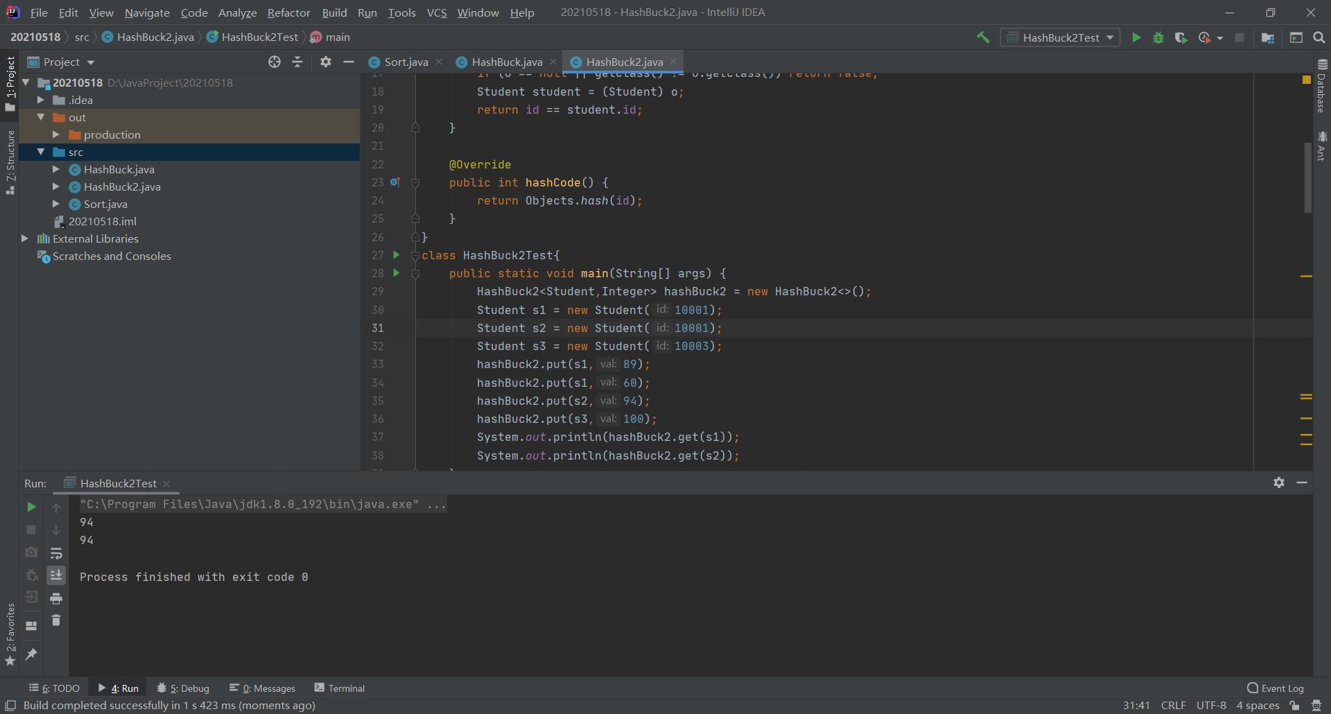1331x714 pixels.
Task: Open the 5: Debug tool window
Action: [x=183, y=688]
